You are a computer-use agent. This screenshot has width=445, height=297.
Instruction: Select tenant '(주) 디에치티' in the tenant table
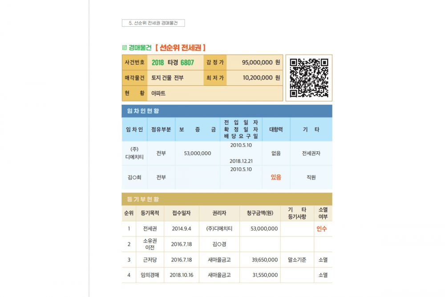click(134, 153)
